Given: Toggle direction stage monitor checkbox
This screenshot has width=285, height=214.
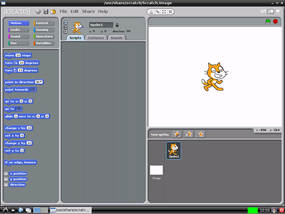Looking at the screenshot, I should pos(6,185).
